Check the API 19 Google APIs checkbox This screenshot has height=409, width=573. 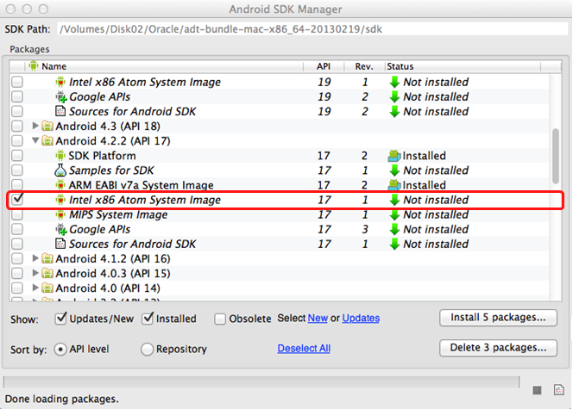[x=17, y=96]
